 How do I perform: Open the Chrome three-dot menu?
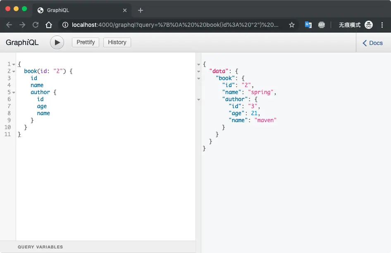382,25
